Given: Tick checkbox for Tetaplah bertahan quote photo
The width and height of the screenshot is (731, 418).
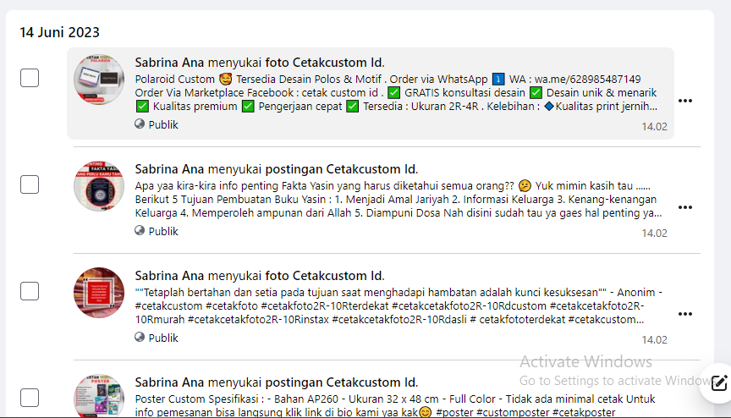Looking at the screenshot, I should 30,291.
